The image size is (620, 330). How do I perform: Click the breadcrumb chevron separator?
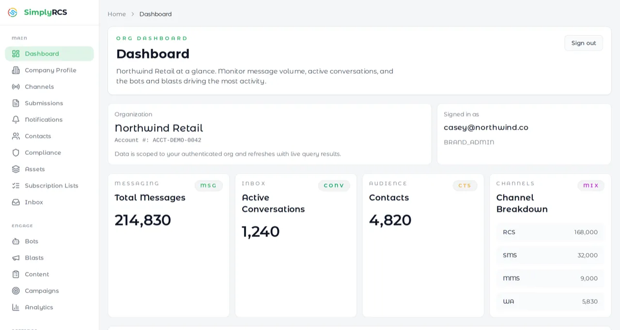(x=133, y=14)
